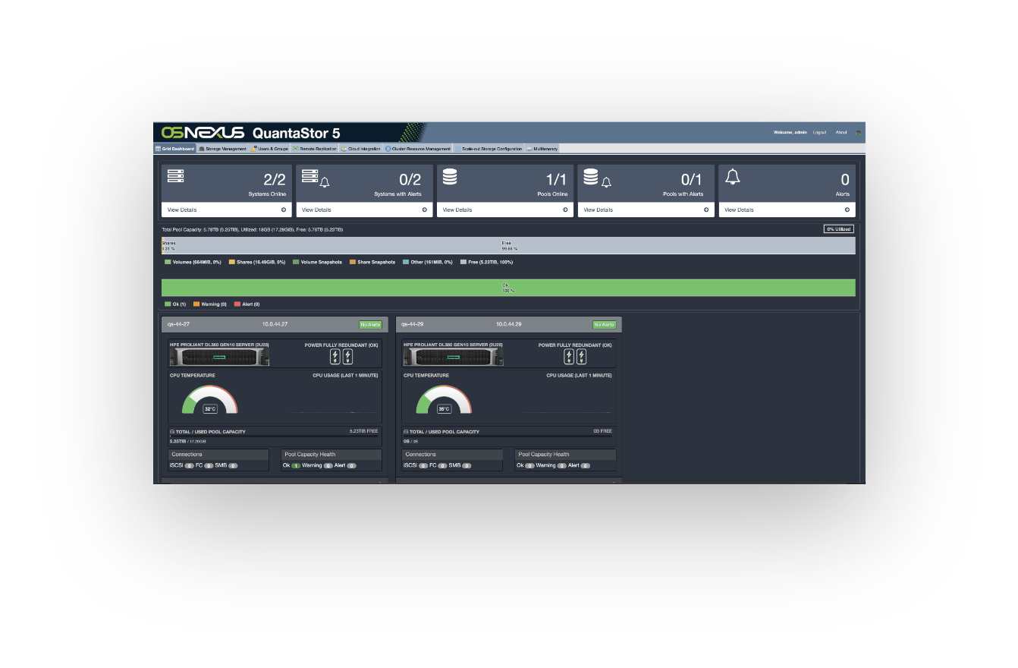Viewport: 1018px width, 668px height.
Task: Click pool capacity disk icon on qs-44-27
Action: [172, 432]
